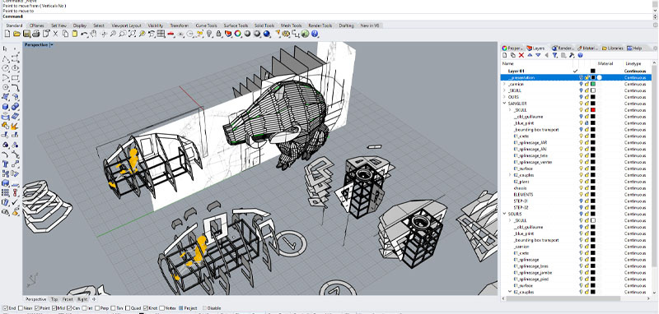Click the Name column header in Layers

(x=508, y=64)
